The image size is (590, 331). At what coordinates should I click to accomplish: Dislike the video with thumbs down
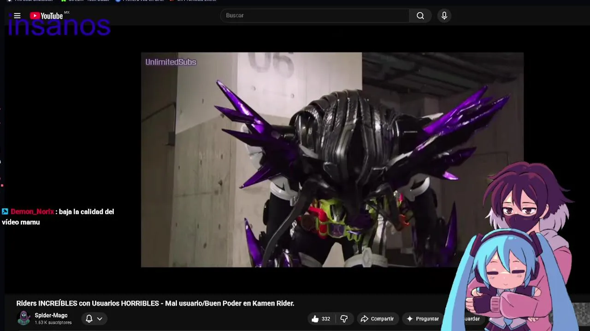tap(344, 319)
